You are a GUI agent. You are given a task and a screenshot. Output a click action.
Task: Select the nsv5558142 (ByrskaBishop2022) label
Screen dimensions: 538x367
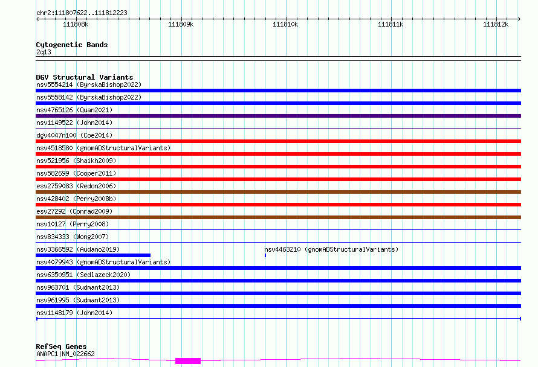click(x=89, y=97)
